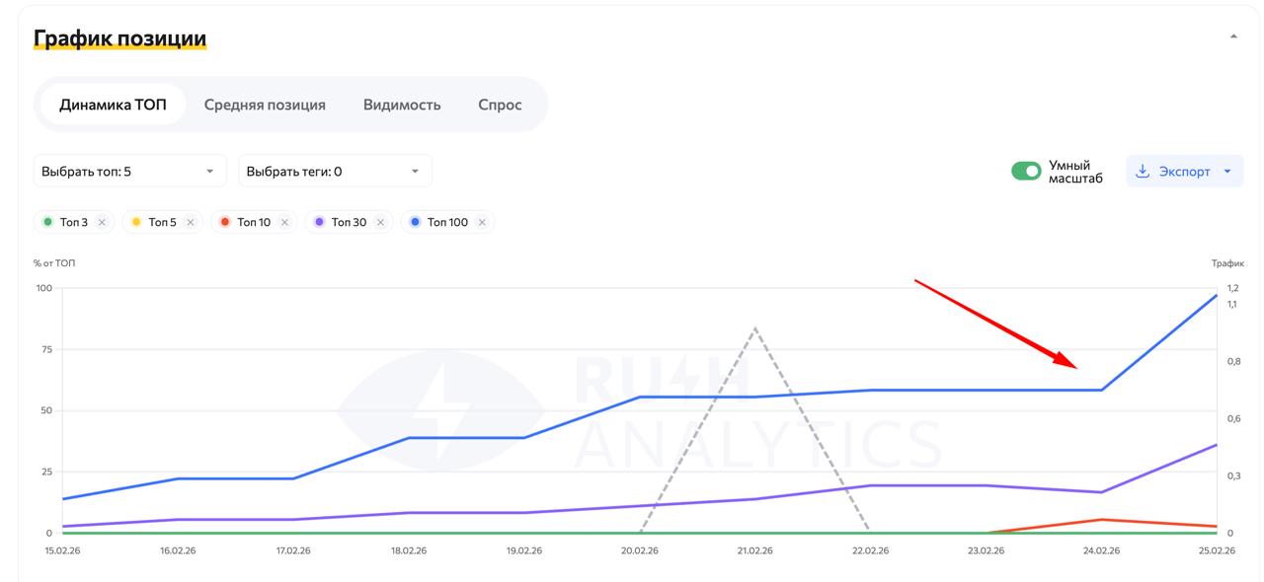Open the Выбрать топ: 5 dropdown
This screenshot has height=582, width=1264.
pos(129,172)
